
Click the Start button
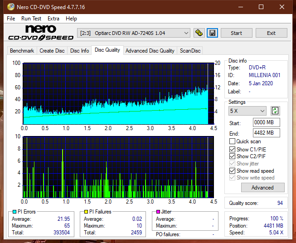point(236,33)
